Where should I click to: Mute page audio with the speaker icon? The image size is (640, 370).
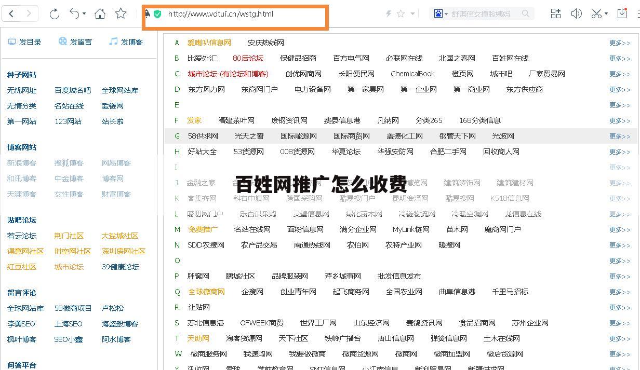576,13
